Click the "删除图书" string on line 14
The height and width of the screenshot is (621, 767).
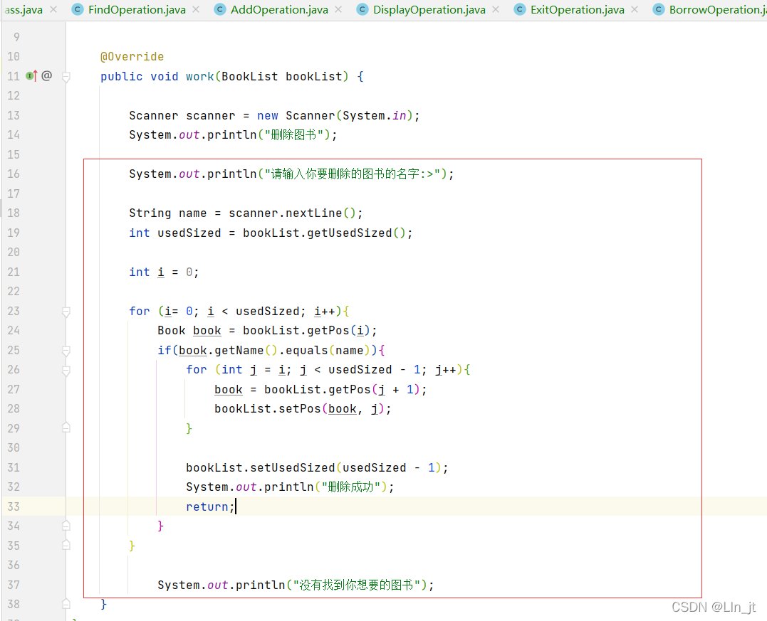[x=294, y=135]
